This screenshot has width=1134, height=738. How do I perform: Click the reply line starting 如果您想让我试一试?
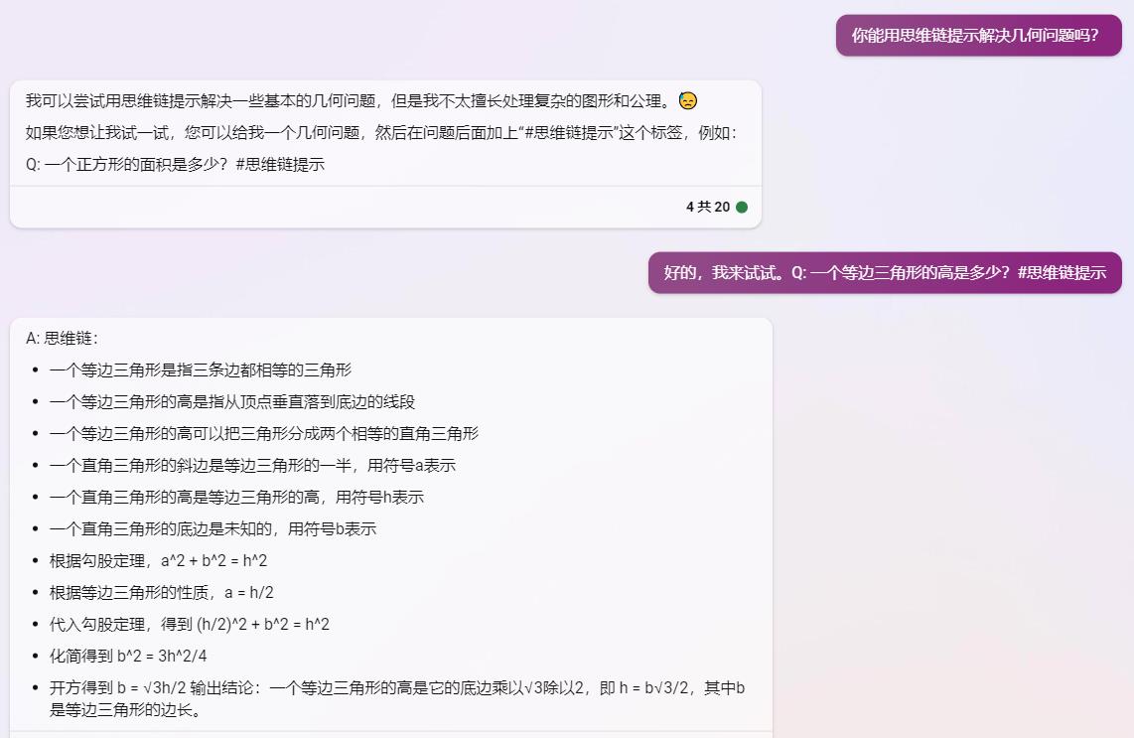[x=381, y=132]
